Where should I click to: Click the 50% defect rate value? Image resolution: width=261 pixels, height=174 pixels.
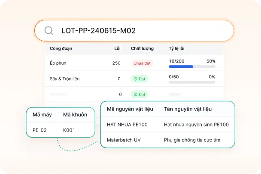tap(211, 61)
